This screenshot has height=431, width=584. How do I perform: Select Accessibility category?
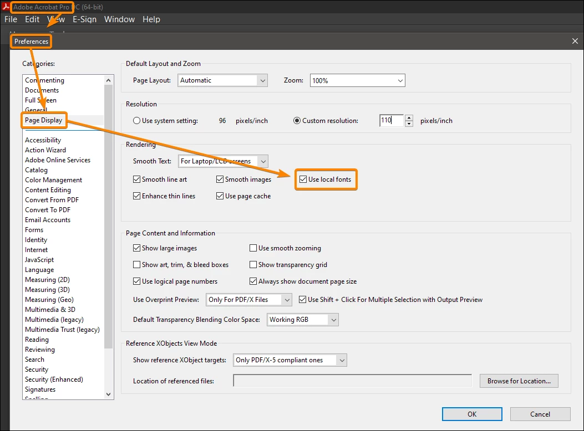[x=43, y=140]
